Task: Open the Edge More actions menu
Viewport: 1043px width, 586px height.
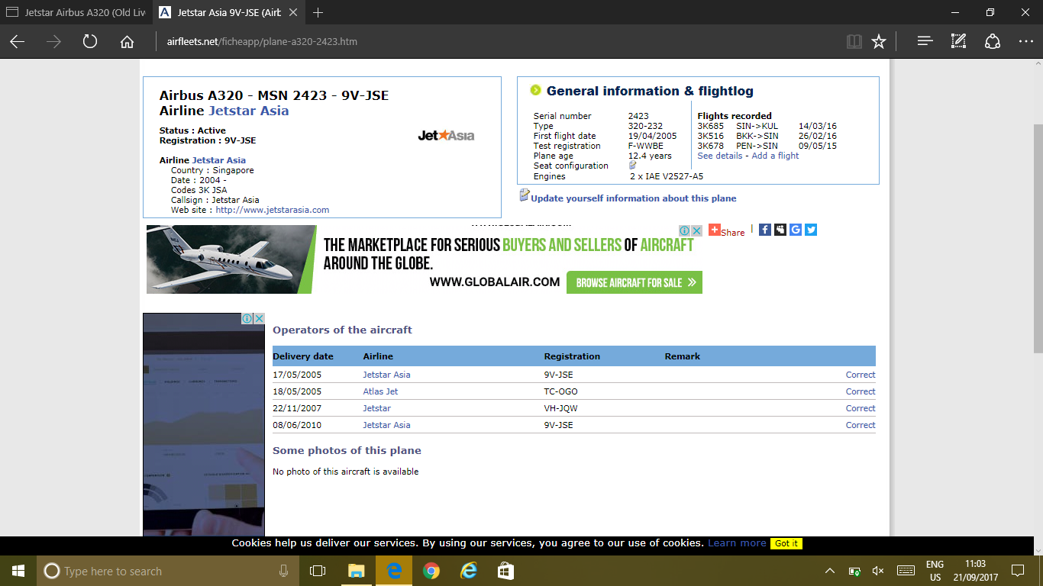Action: [1025, 42]
